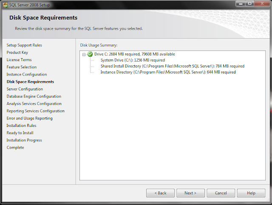The image size is (272, 205).
Task: Go back with the Back button
Action: (x=160, y=193)
